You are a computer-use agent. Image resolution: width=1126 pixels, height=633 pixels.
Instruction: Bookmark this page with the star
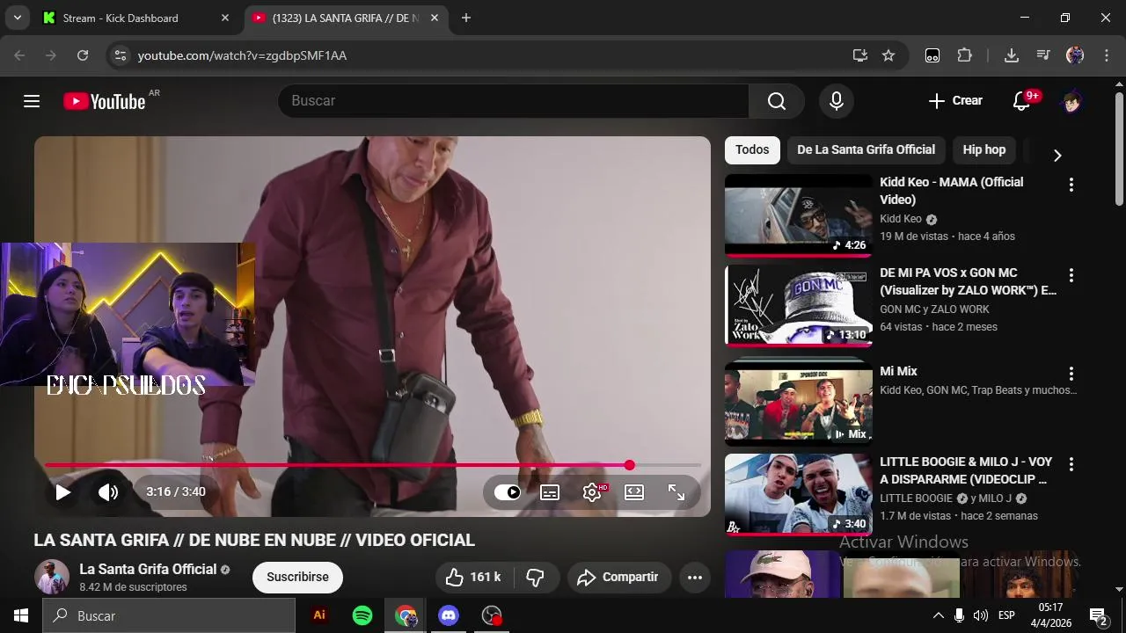coord(888,55)
